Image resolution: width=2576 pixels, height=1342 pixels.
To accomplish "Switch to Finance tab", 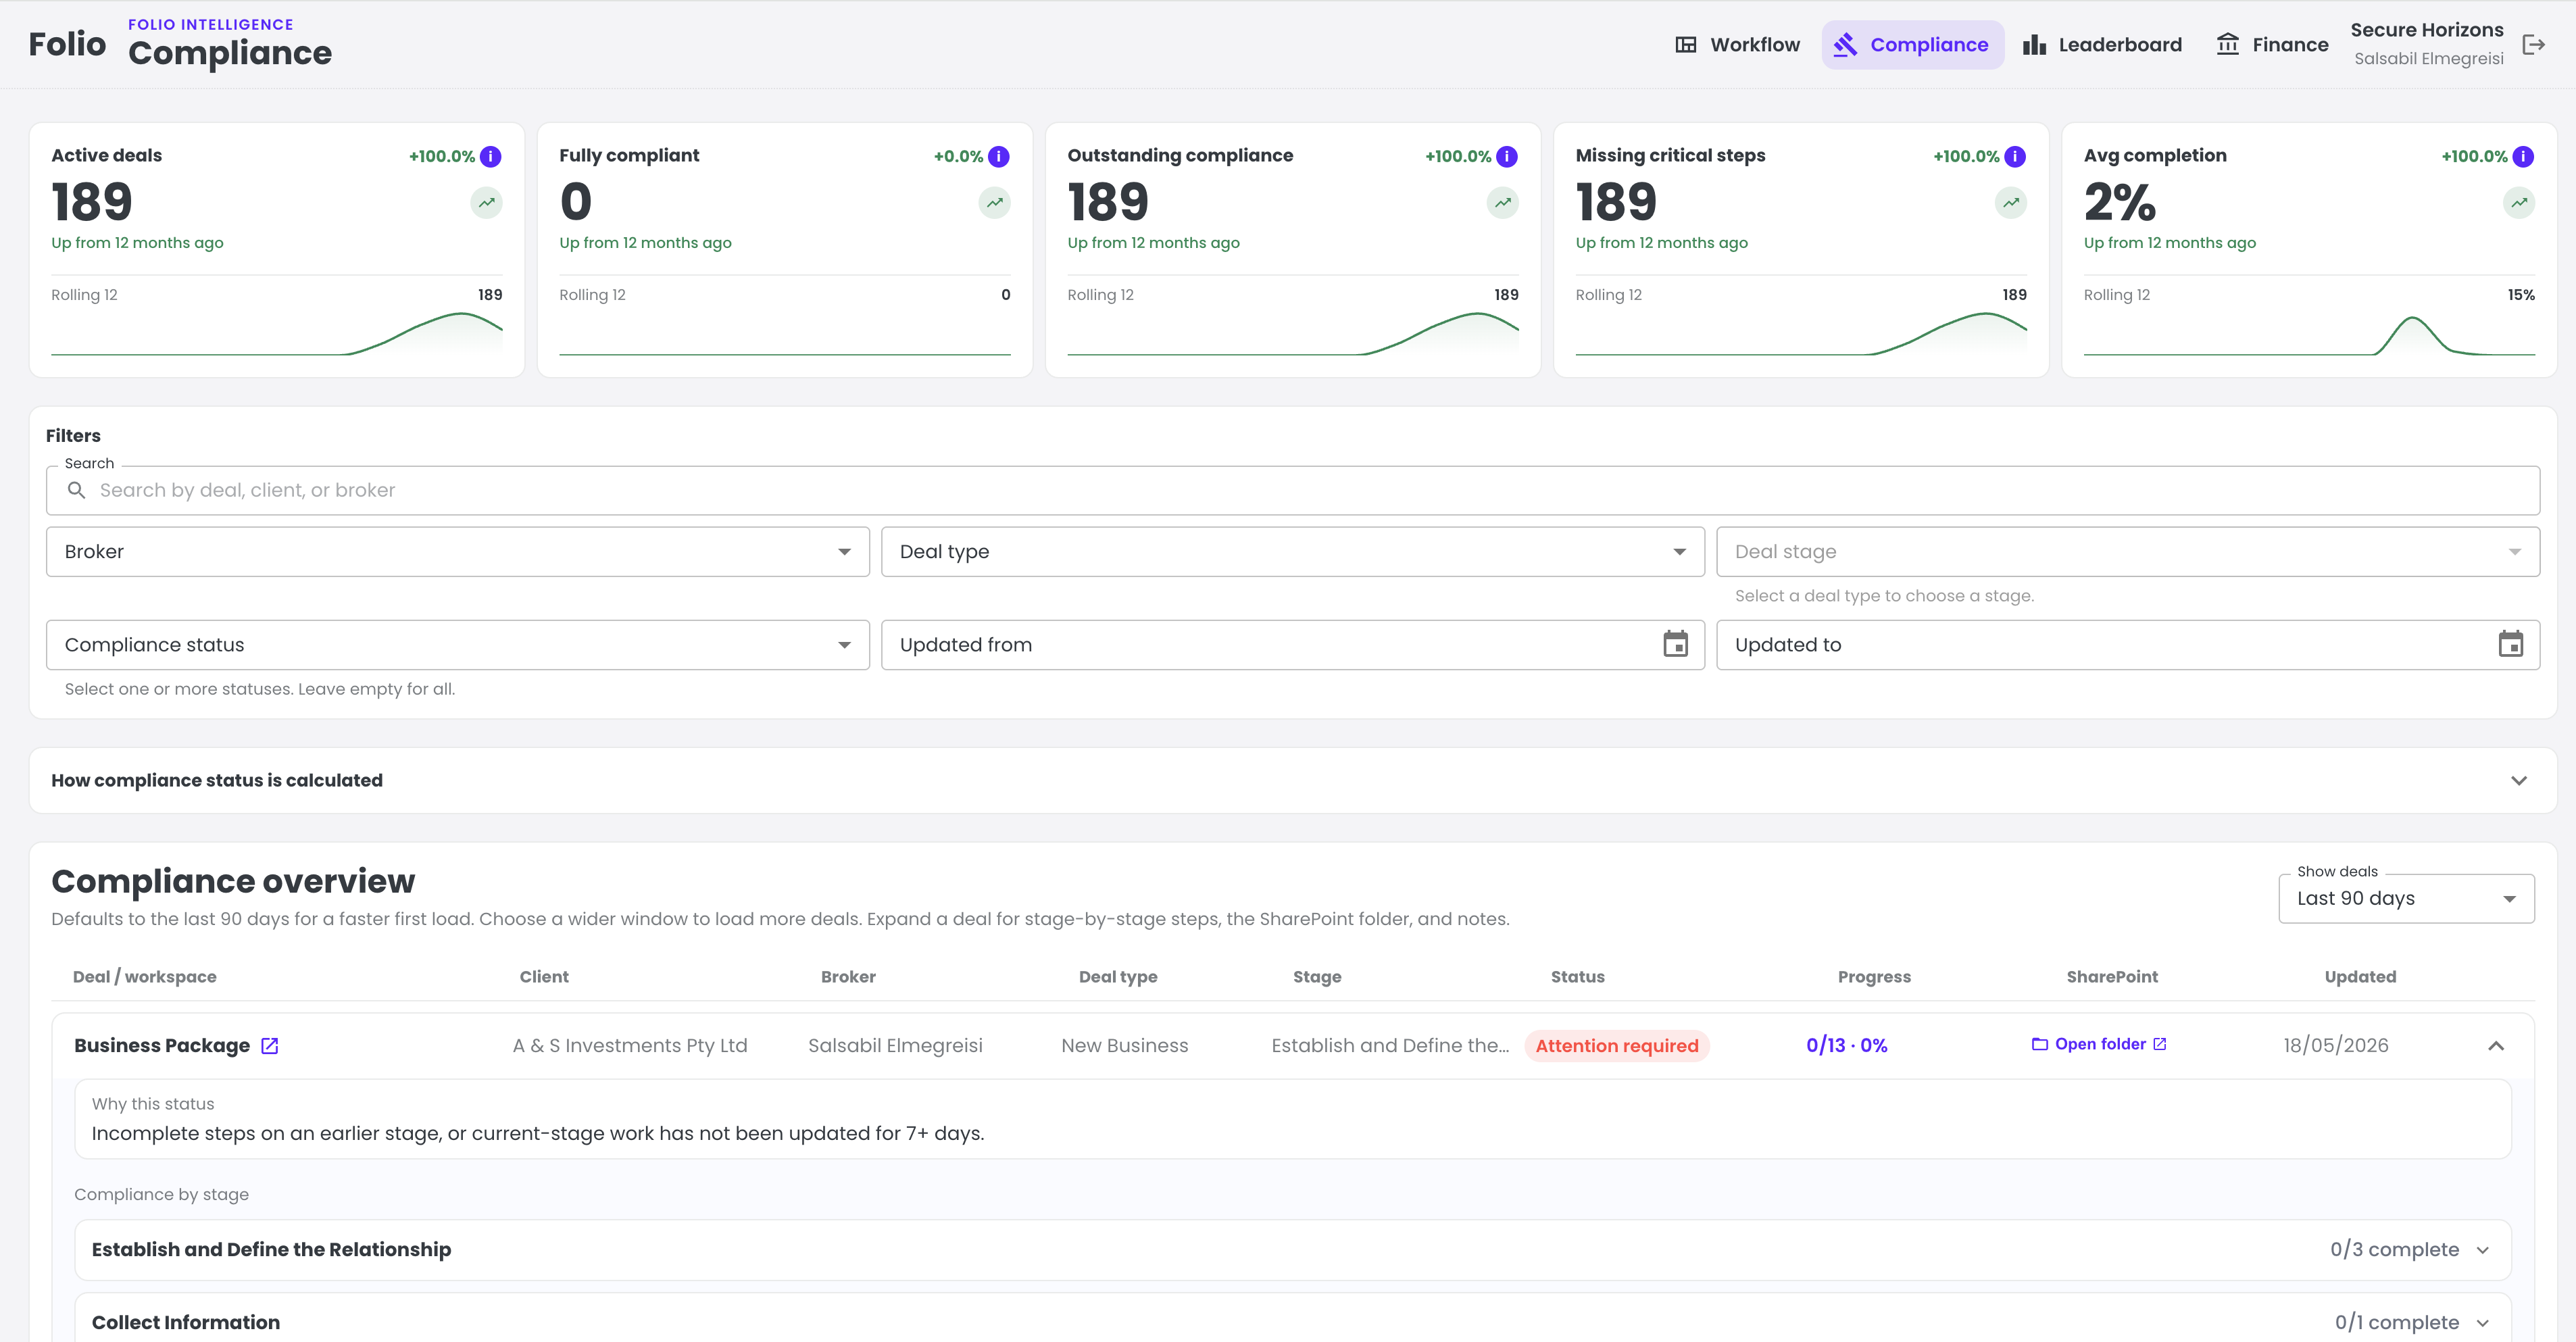I will tap(2272, 45).
